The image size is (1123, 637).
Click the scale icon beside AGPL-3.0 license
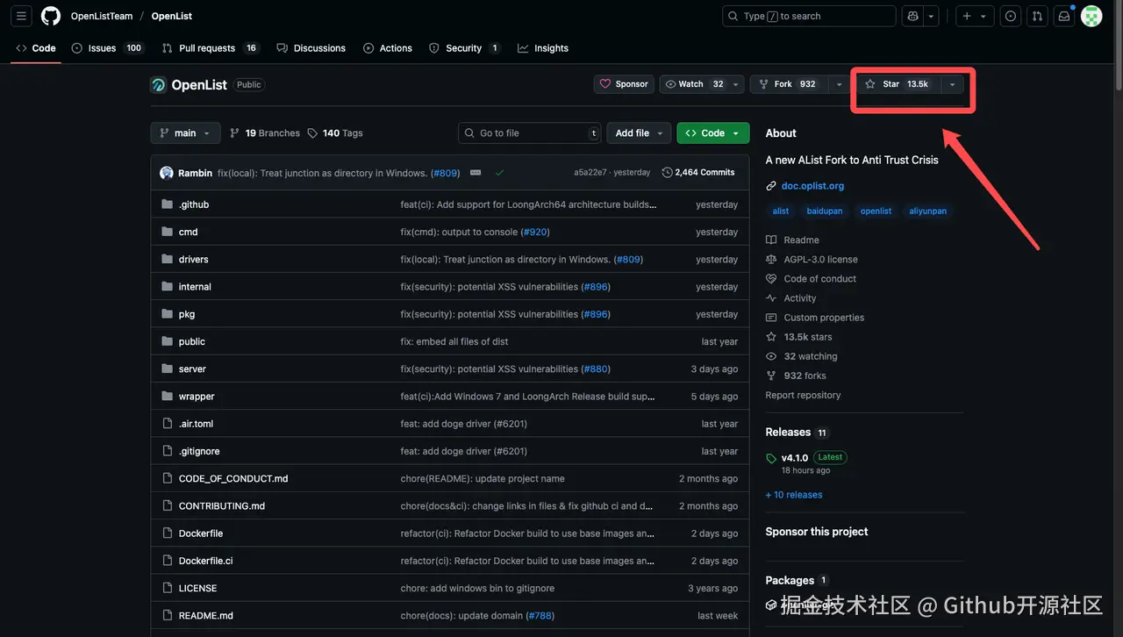point(771,260)
